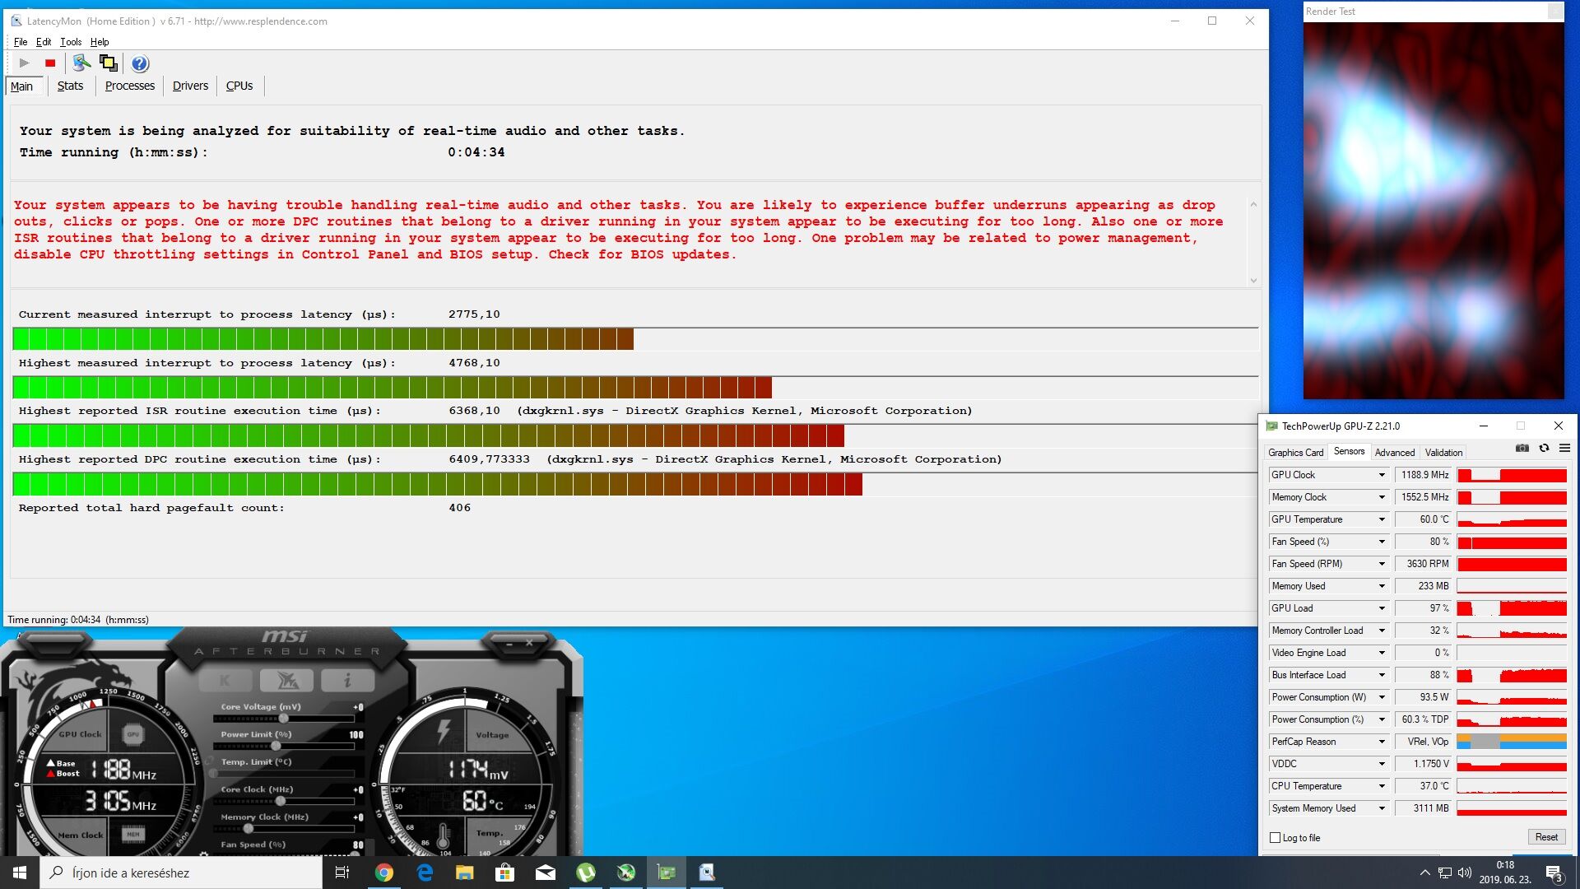Open the volume control in system tray
This screenshot has width=1580, height=889.
pos(1465,873)
